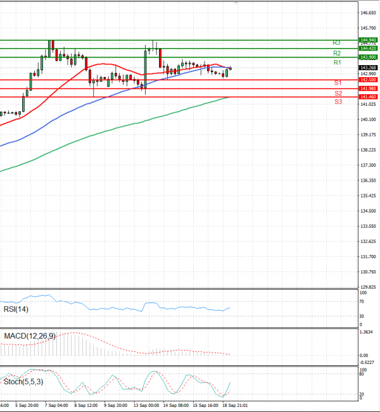Click the 13 Sep 00:00 time label
The height and width of the screenshot is (412, 380).
pos(146,406)
